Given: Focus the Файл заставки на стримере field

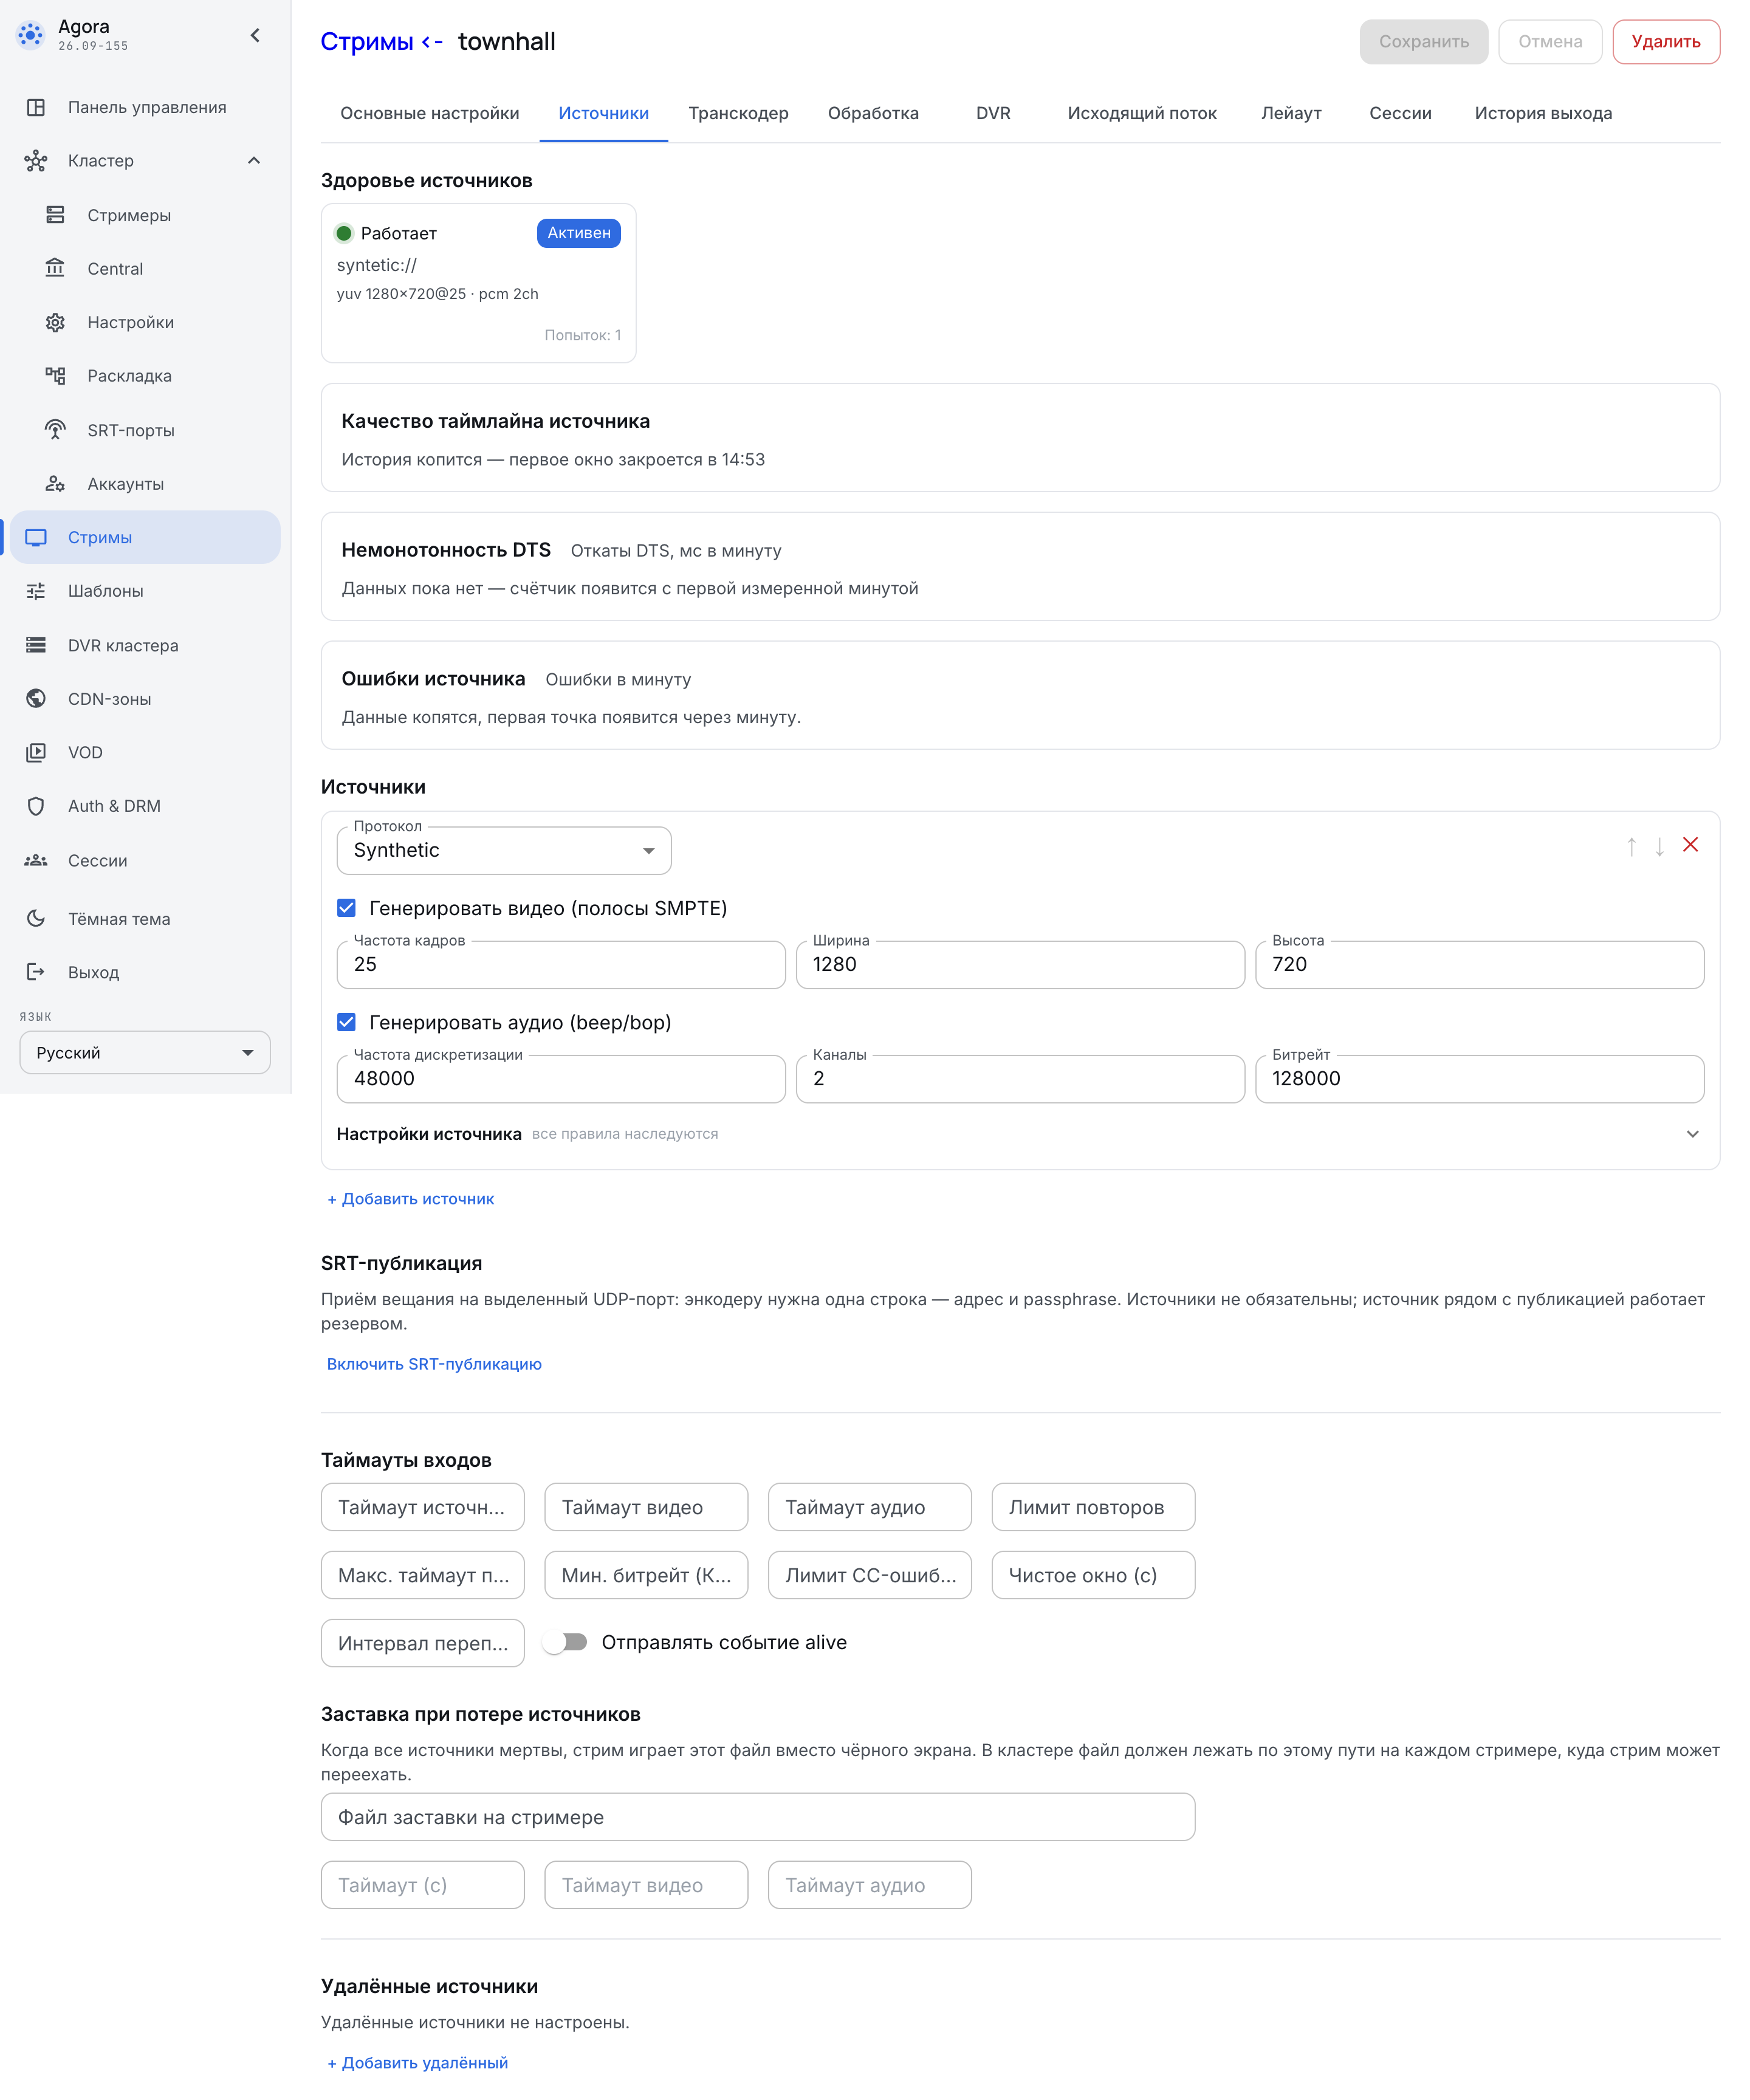Looking at the screenshot, I should point(758,1817).
